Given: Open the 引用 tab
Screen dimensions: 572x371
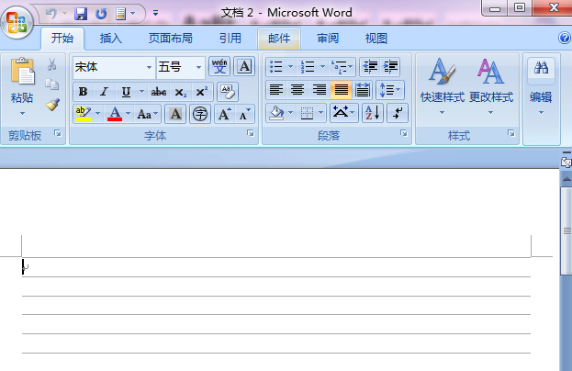Looking at the screenshot, I should tap(230, 38).
